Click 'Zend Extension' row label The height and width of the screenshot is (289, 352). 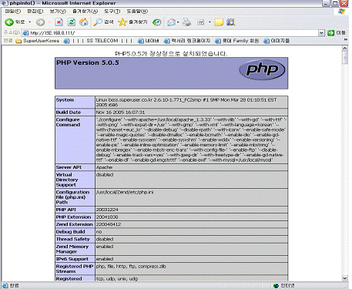(x=74, y=224)
